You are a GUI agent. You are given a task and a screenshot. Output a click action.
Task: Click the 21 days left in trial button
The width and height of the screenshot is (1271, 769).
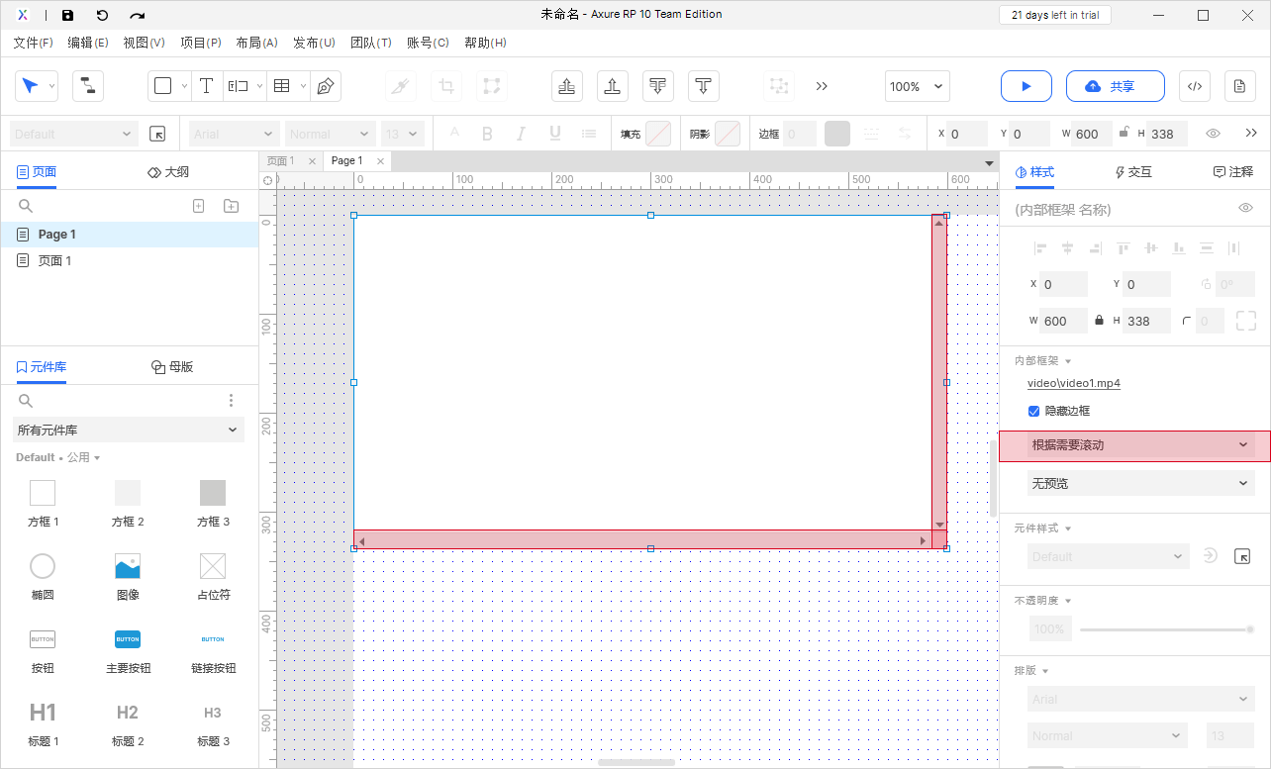pos(1055,15)
